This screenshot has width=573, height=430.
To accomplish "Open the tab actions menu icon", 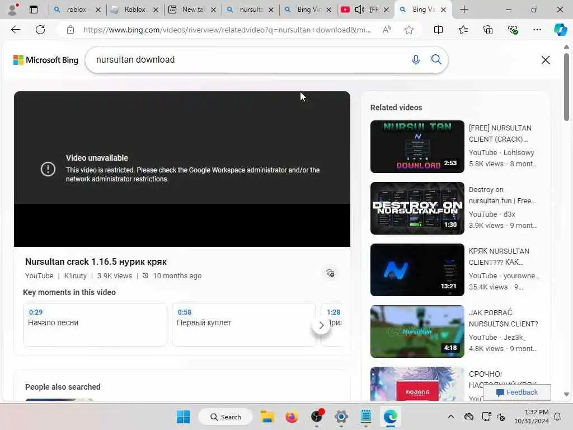I will 33,10.
